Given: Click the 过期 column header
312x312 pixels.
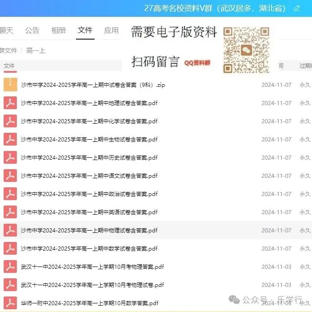Looking at the screenshot, I should 306,65.
